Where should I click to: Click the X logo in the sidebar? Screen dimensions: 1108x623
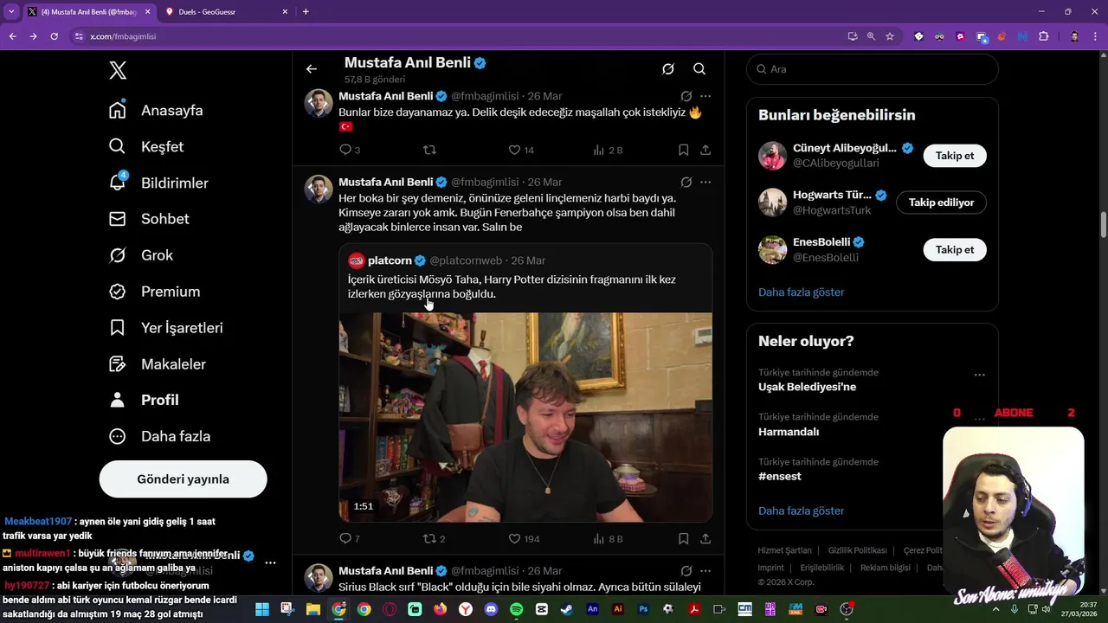(x=119, y=71)
